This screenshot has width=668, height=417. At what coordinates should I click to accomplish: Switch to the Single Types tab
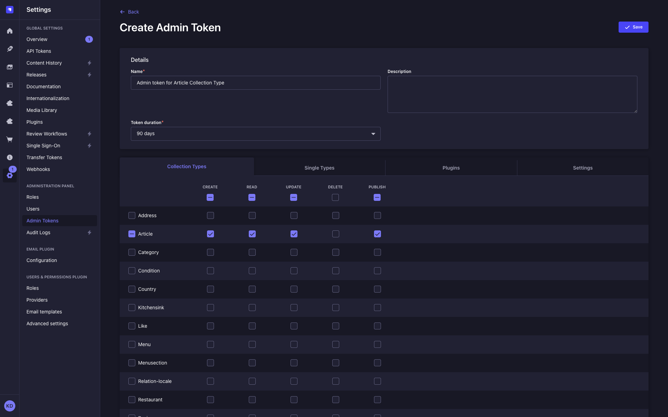click(319, 167)
